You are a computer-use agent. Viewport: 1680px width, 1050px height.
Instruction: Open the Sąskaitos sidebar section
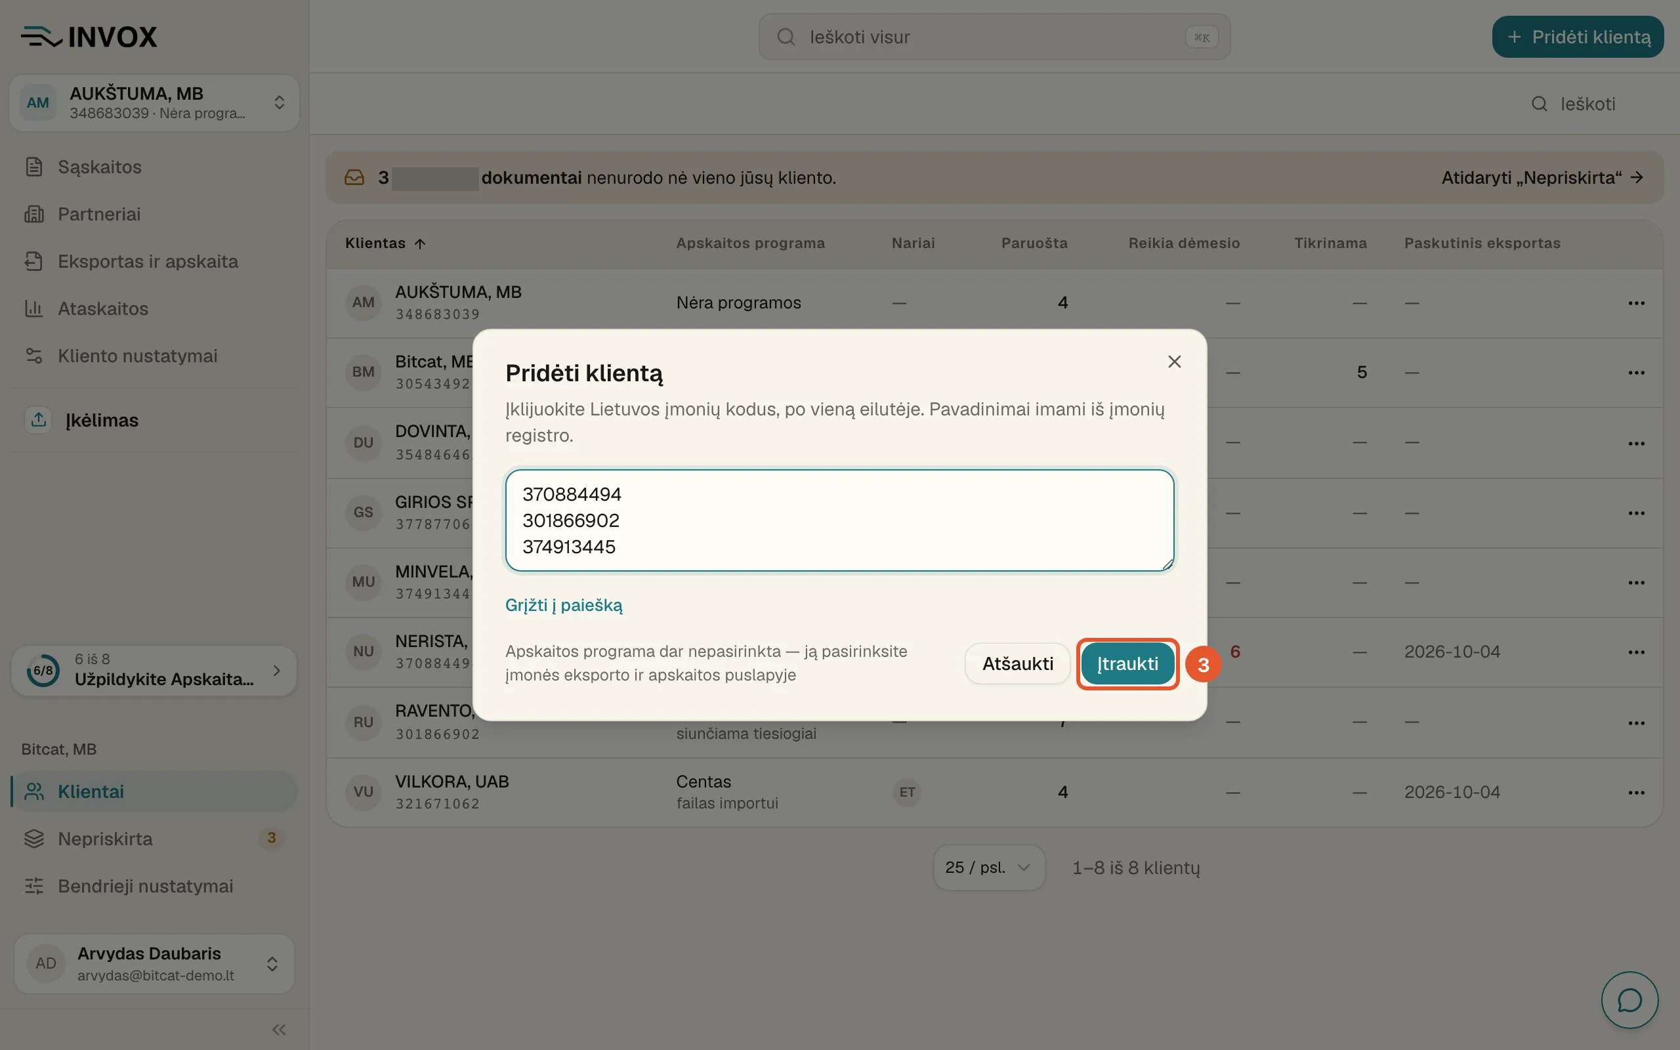point(154,167)
